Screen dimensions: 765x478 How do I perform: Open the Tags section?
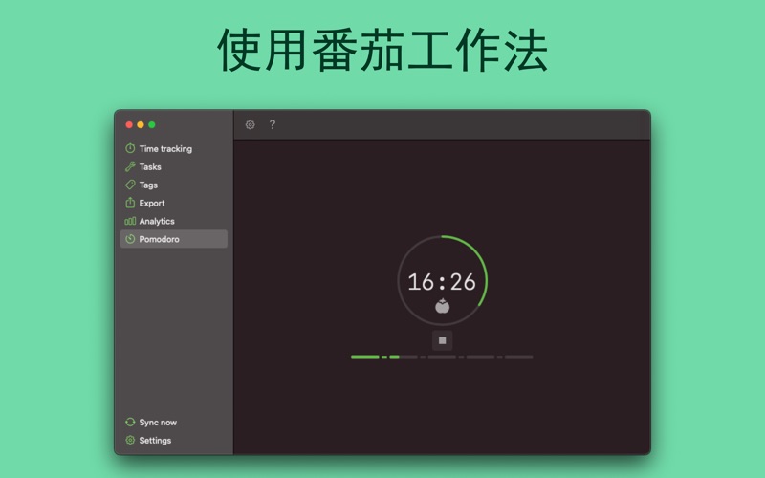click(148, 185)
